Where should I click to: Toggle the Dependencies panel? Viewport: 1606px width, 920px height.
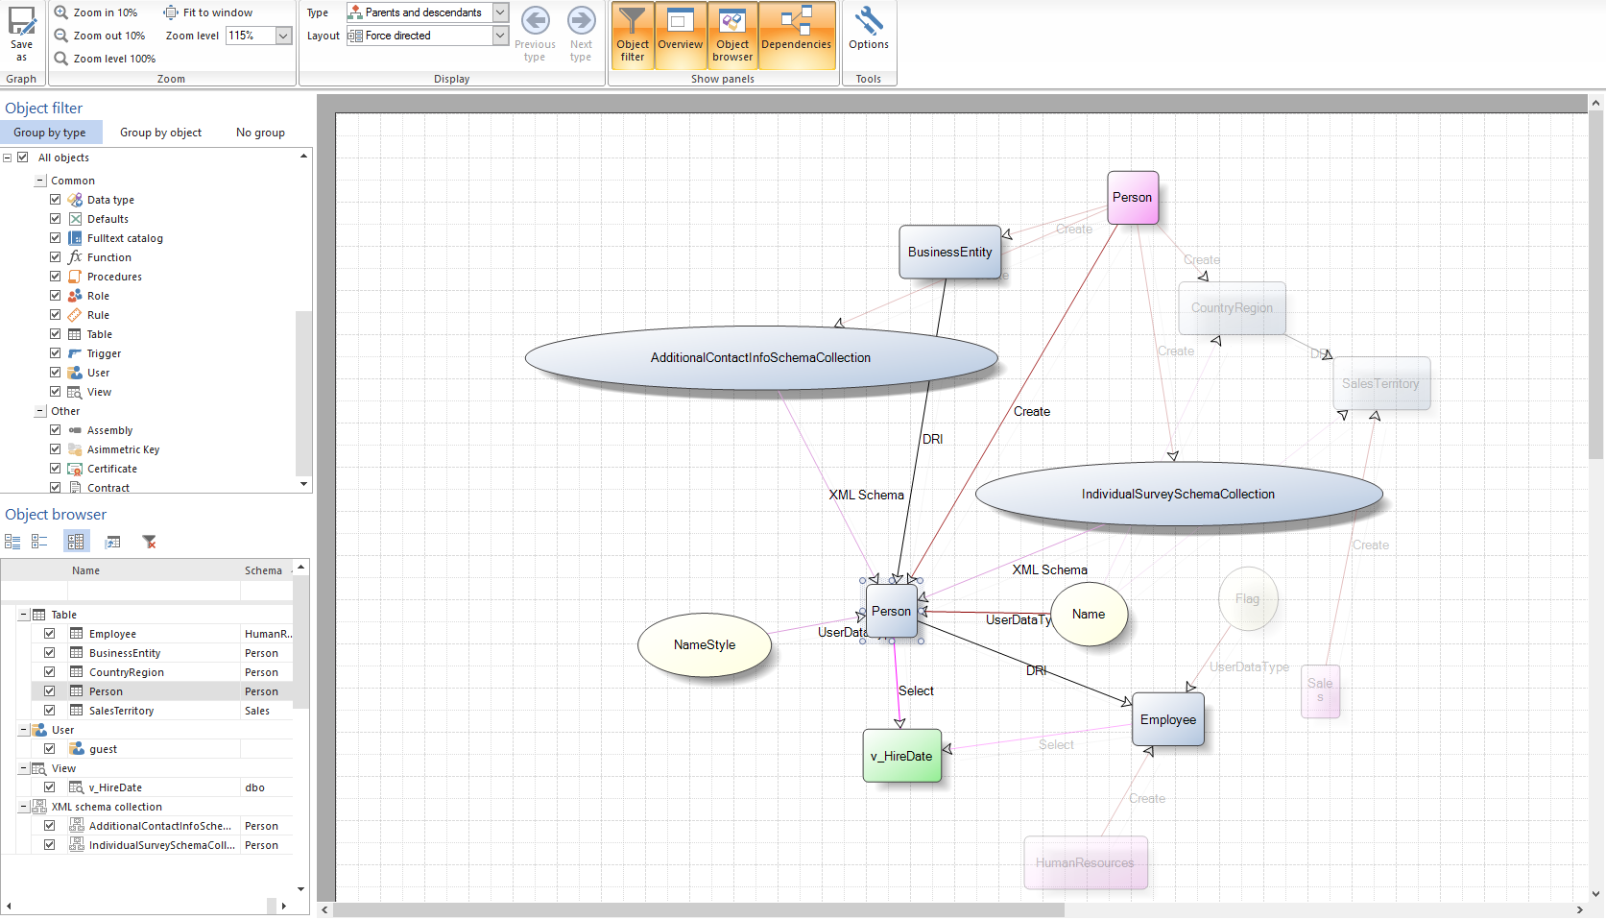click(796, 35)
